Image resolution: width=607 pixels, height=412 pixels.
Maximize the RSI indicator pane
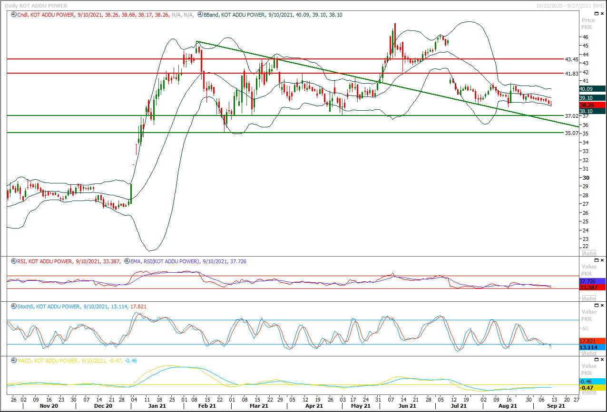point(597,260)
